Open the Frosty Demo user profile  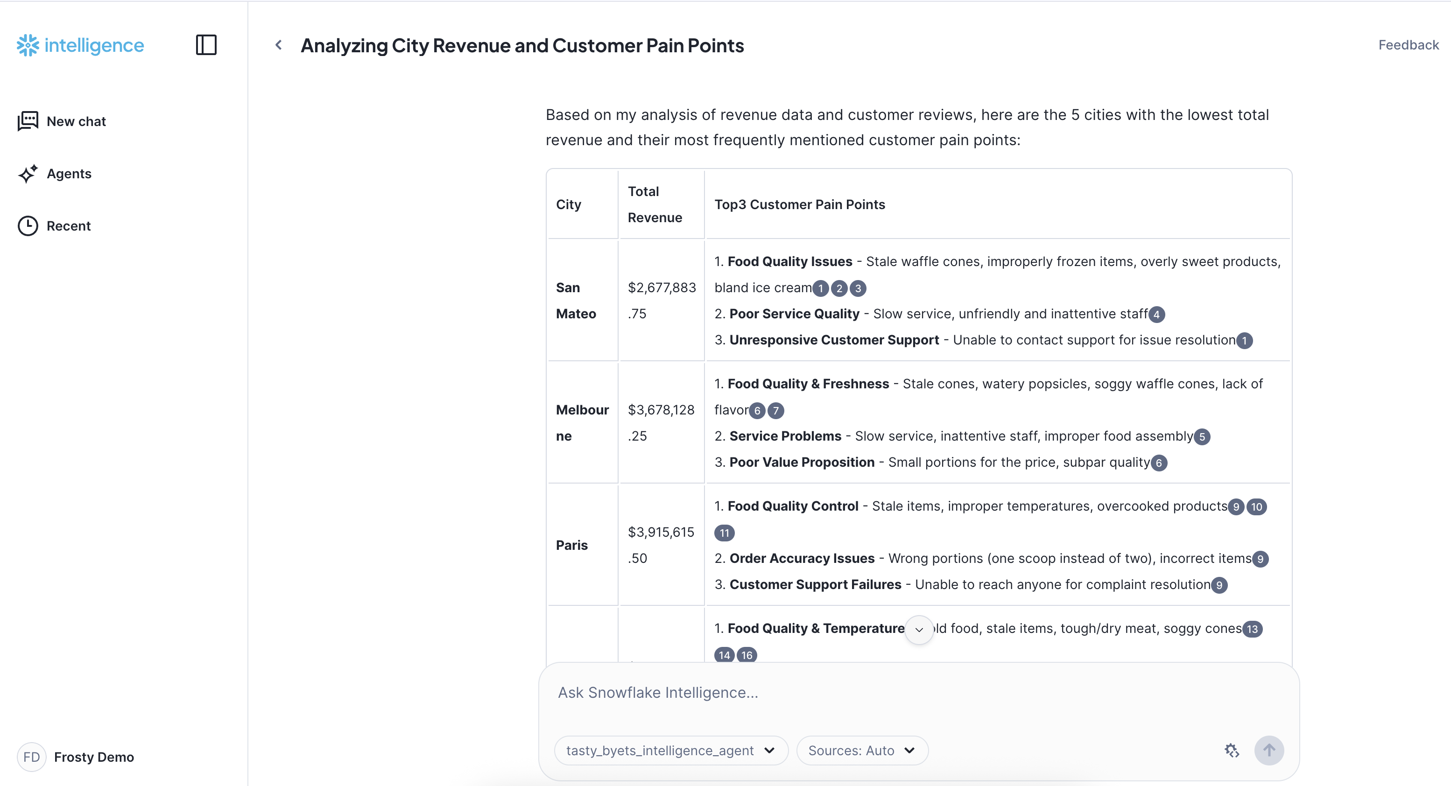(x=93, y=757)
